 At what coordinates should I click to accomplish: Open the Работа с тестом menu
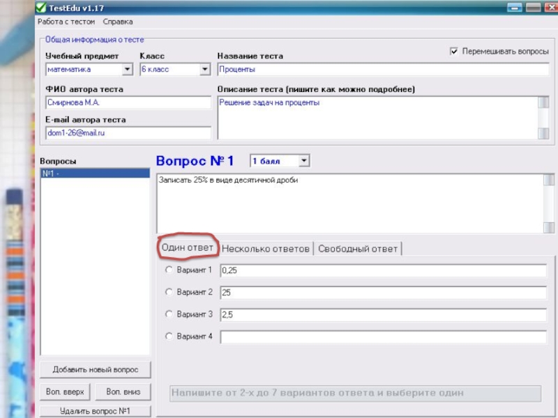(x=66, y=22)
